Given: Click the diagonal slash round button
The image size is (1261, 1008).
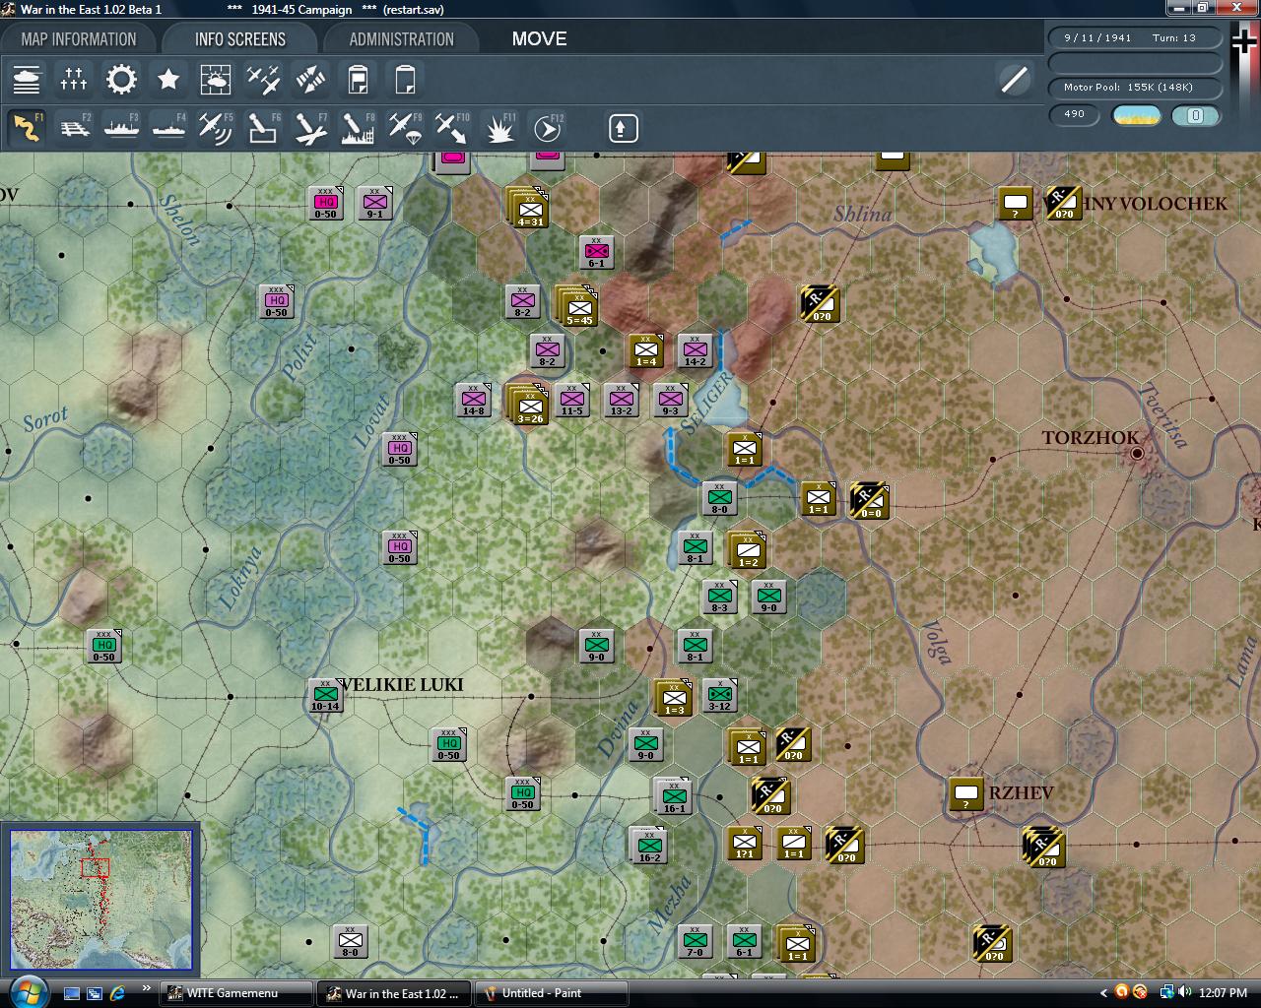Looking at the screenshot, I should pyautogui.click(x=1014, y=79).
